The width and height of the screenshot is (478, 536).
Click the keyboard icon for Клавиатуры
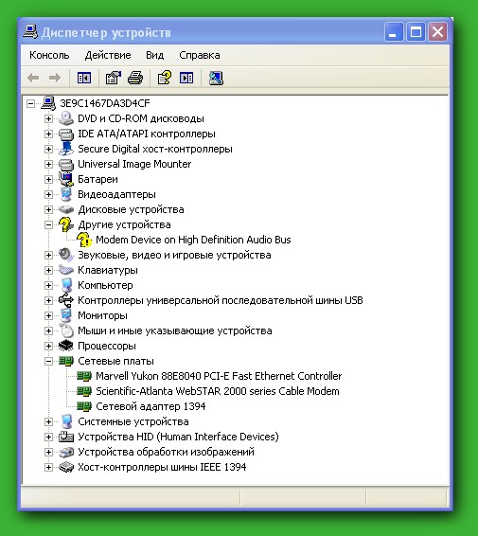[x=66, y=270]
